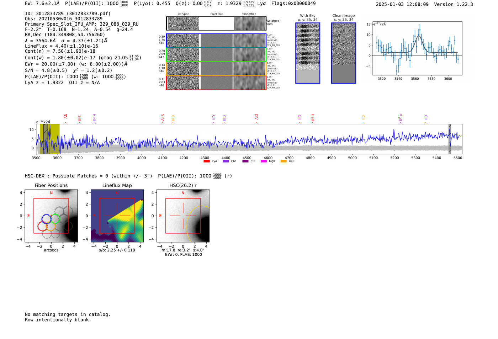Select the purple CIII marker near 4390
The image size is (498, 339).
click(x=224, y=119)
